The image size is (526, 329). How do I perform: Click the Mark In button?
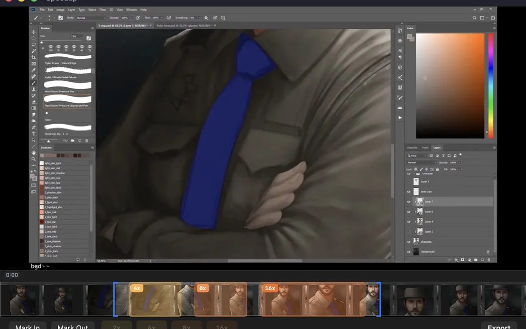[27, 326]
